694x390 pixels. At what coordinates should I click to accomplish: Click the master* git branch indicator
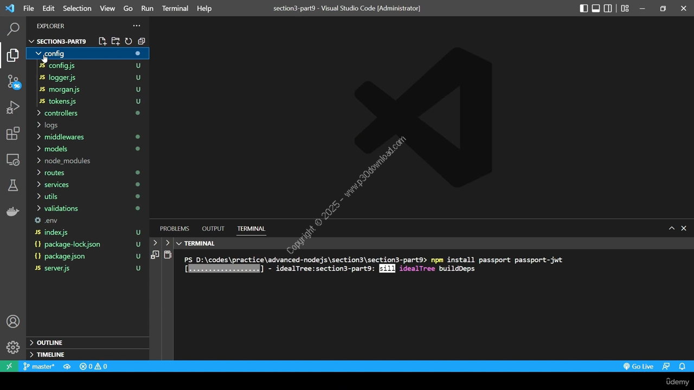[38, 366]
